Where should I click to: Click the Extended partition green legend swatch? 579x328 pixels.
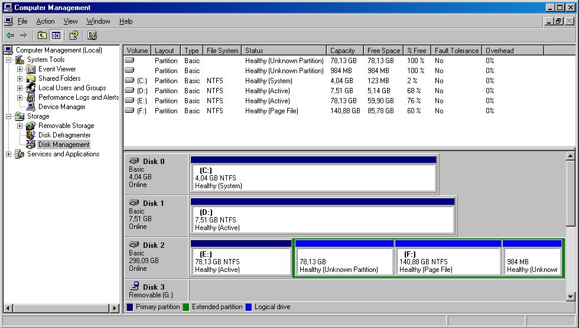tap(185, 307)
